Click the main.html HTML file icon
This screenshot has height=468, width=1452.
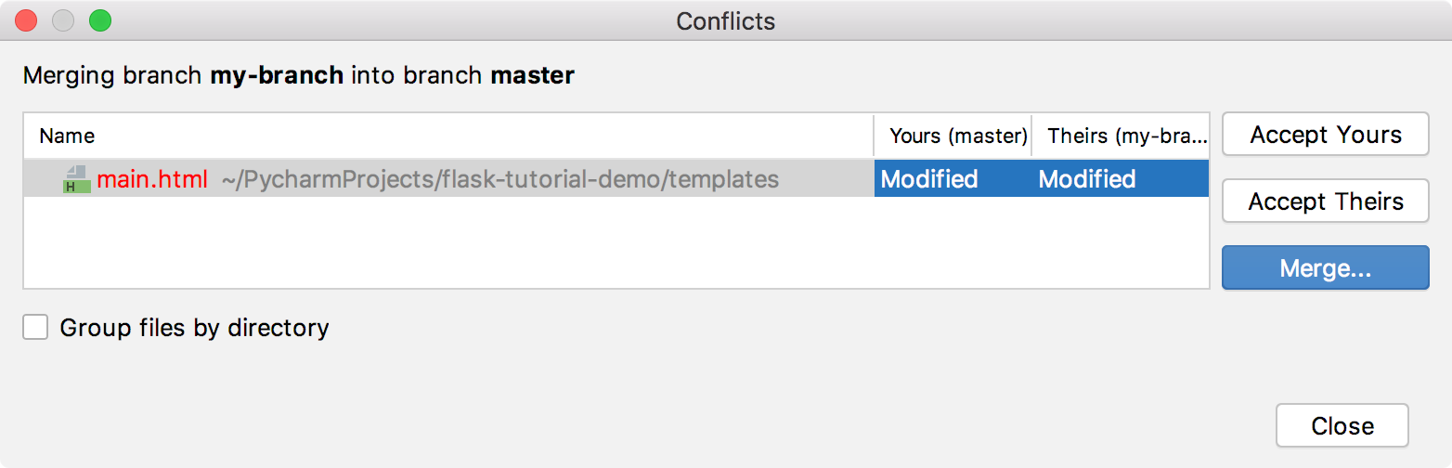[x=76, y=179]
